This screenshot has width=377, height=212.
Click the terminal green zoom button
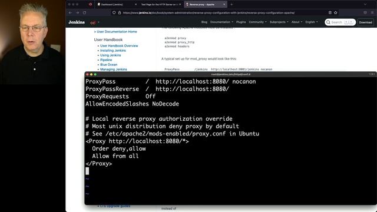point(95,75)
